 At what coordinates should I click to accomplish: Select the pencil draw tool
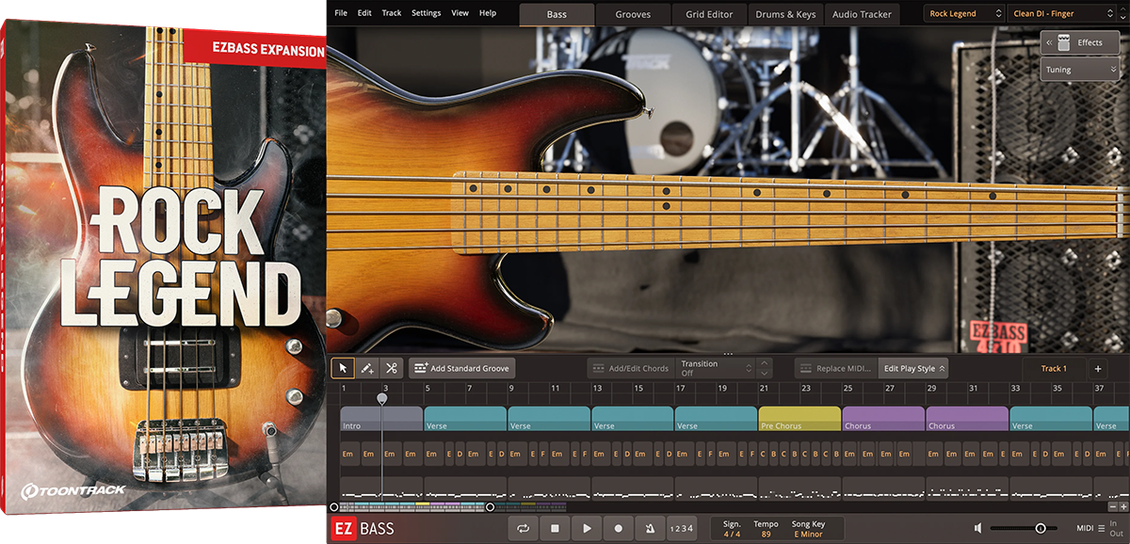[368, 369]
